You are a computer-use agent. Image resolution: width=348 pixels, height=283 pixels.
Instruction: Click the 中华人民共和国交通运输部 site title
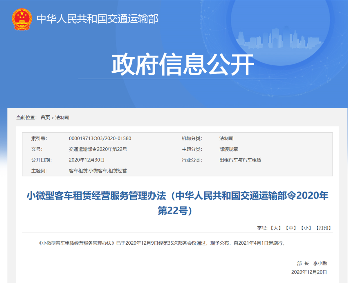pos(97,19)
